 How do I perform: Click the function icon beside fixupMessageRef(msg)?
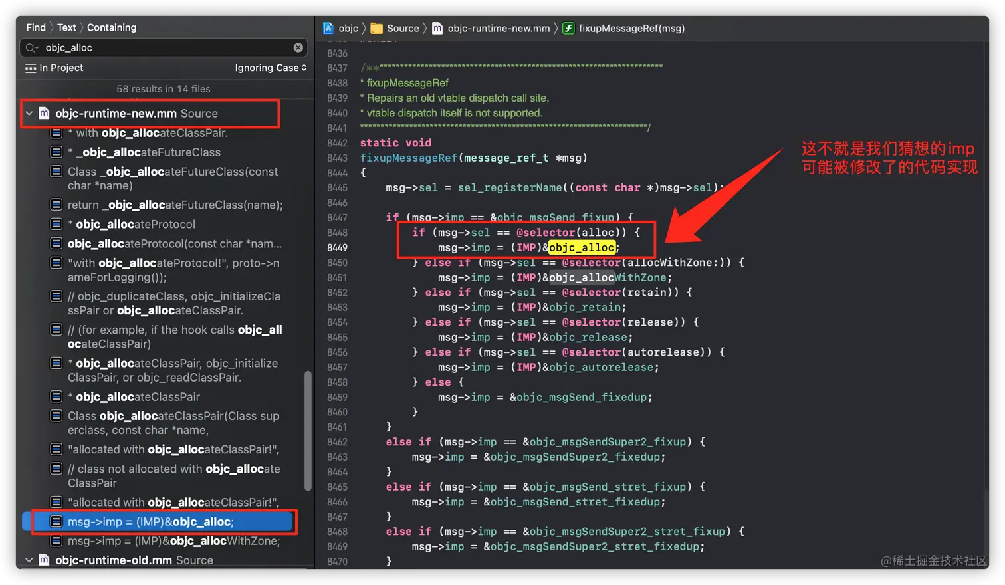(568, 28)
